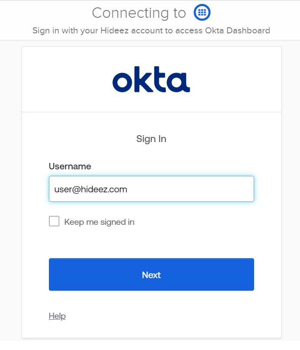Click the "Connecting to" header text
300x350 pixels.
(x=139, y=13)
